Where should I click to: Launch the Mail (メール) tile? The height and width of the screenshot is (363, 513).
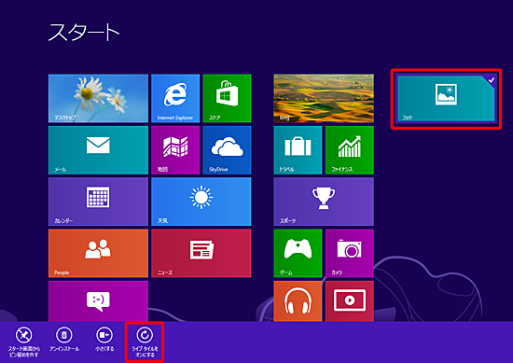(98, 150)
